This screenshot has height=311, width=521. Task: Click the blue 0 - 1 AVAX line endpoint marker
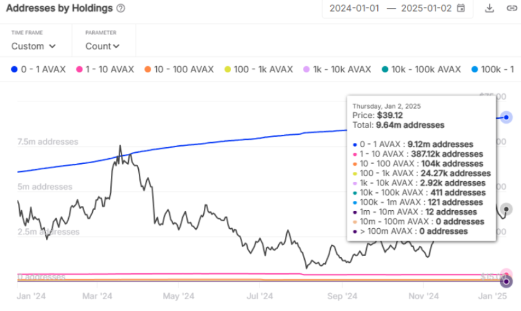(x=506, y=117)
